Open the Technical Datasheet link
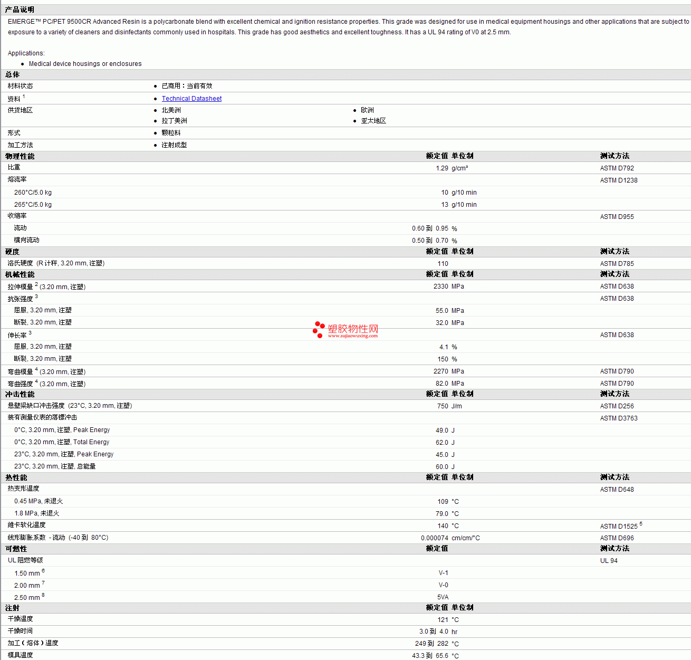The image size is (691, 660). point(191,99)
